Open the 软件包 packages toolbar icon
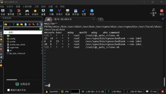Screen dimensions: 166x94 [76, 12]
